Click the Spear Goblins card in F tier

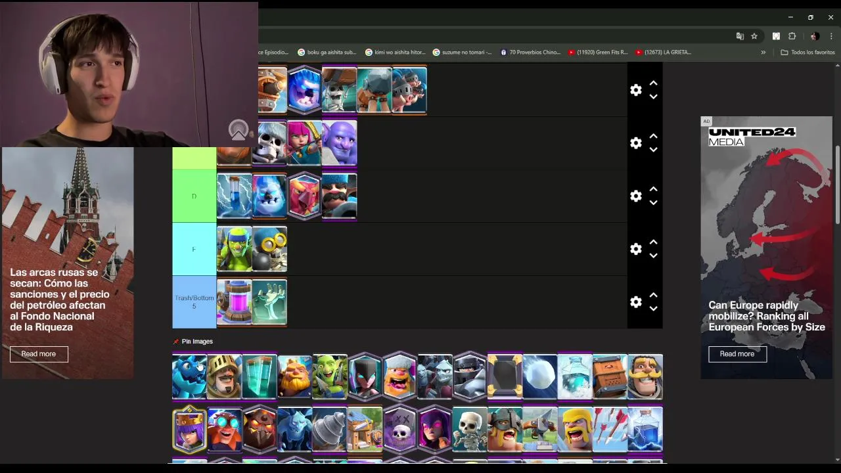tap(234, 249)
